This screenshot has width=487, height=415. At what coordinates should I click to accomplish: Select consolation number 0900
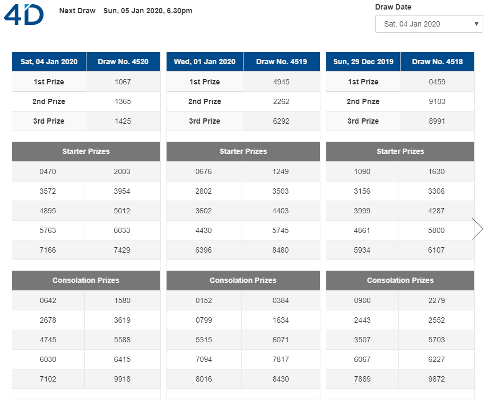pos(362,300)
